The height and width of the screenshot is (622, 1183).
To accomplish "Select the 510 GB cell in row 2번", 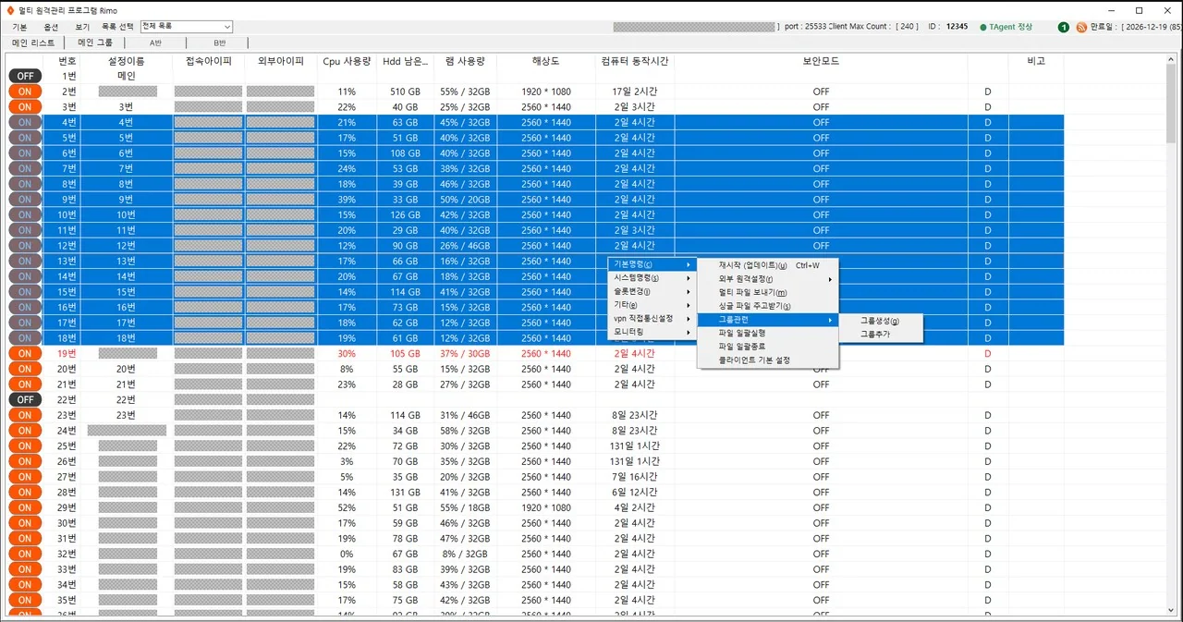I will [x=405, y=91].
